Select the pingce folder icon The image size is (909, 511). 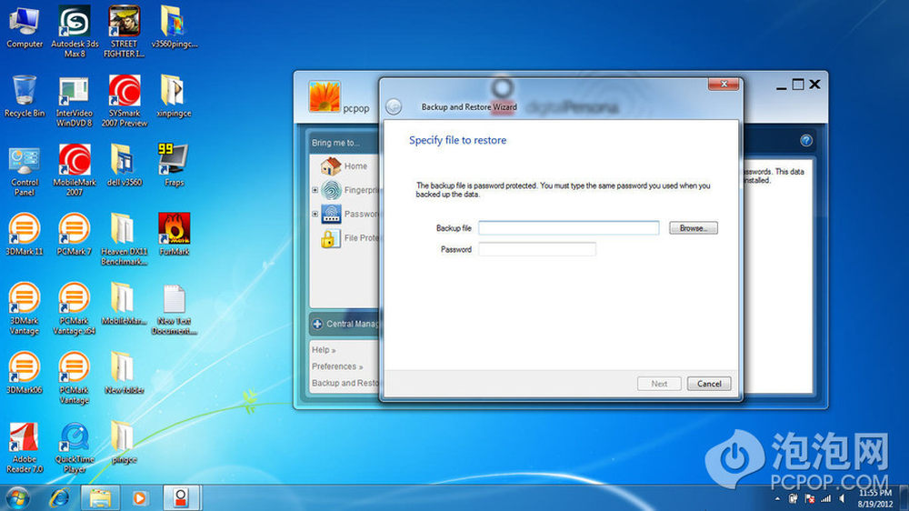click(124, 443)
